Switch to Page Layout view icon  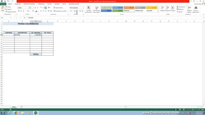click(x=180, y=110)
